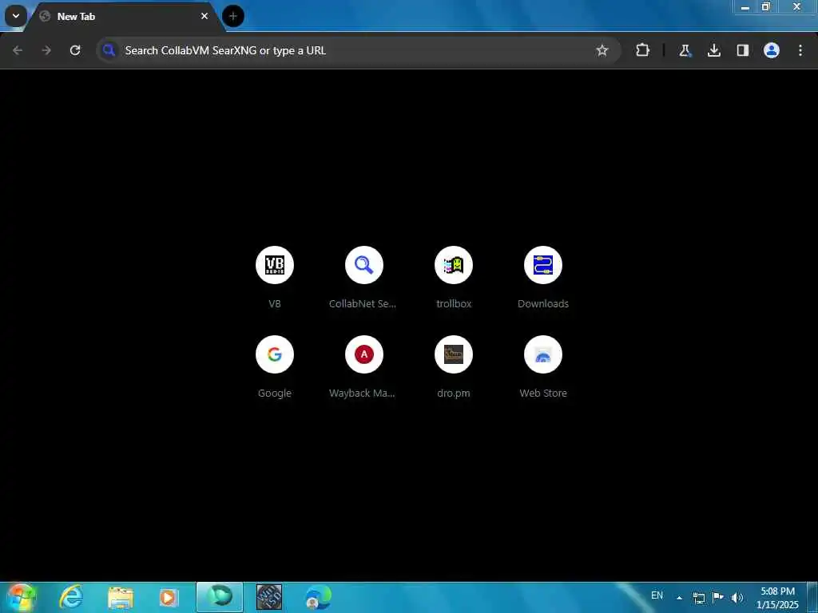
Task: Show browser downloads from toolbar
Action: (713, 50)
